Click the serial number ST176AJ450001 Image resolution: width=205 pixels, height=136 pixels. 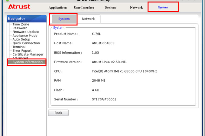pyautogui.click(x=104, y=99)
